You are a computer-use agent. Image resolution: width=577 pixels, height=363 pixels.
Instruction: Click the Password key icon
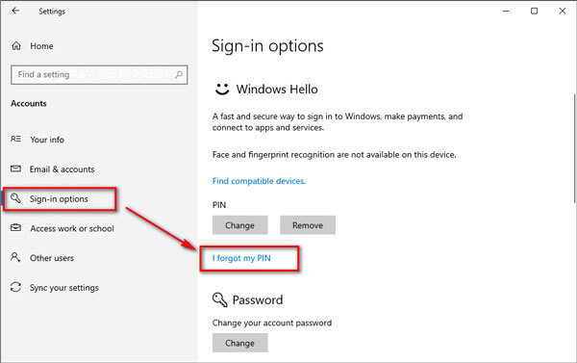click(219, 299)
